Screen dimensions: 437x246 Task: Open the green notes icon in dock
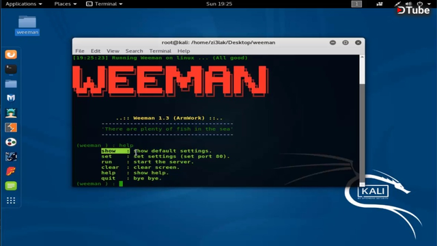(11, 186)
